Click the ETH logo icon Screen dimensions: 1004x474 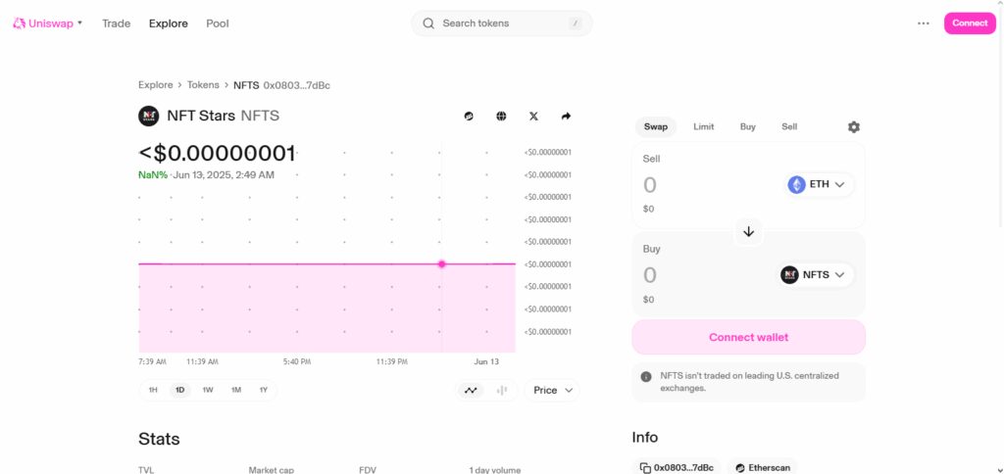pyautogui.click(x=796, y=185)
